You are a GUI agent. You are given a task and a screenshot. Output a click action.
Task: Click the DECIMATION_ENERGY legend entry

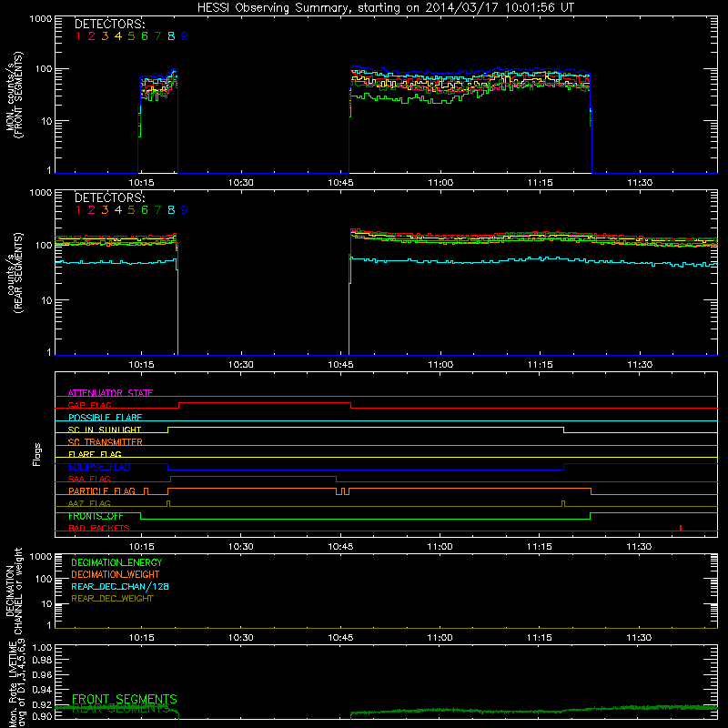pyautogui.click(x=116, y=562)
